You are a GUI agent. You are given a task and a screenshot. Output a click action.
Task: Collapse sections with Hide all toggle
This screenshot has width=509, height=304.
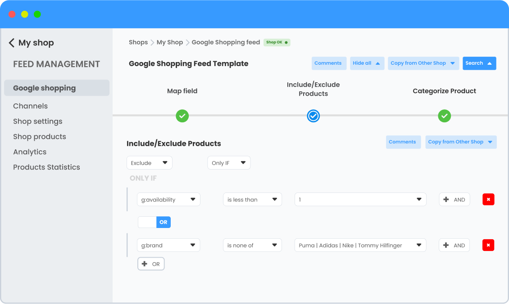point(367,63)
